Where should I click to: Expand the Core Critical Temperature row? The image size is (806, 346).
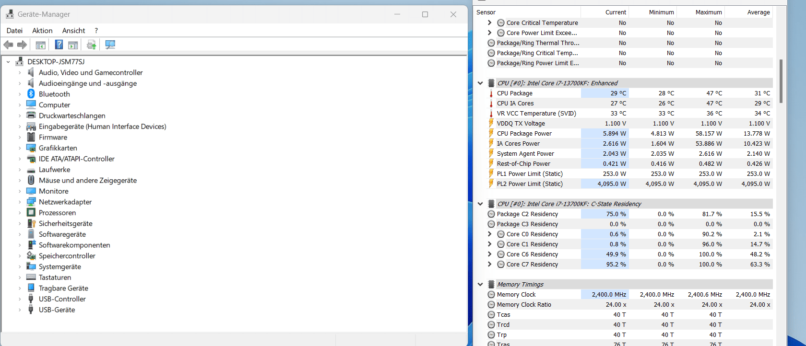tap(489, 23)
